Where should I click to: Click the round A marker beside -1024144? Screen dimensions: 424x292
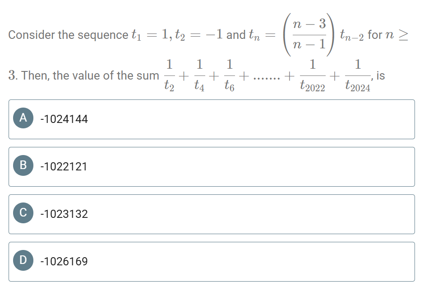pyautogui.click(x=23, y=119)
